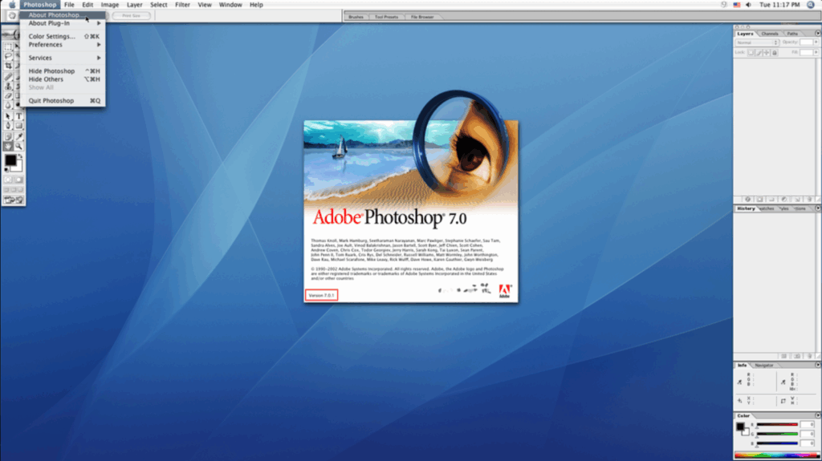822x461 pixels.
Task: Select the Notes tool
Action: pyautogui.click(x=8, y=137)
